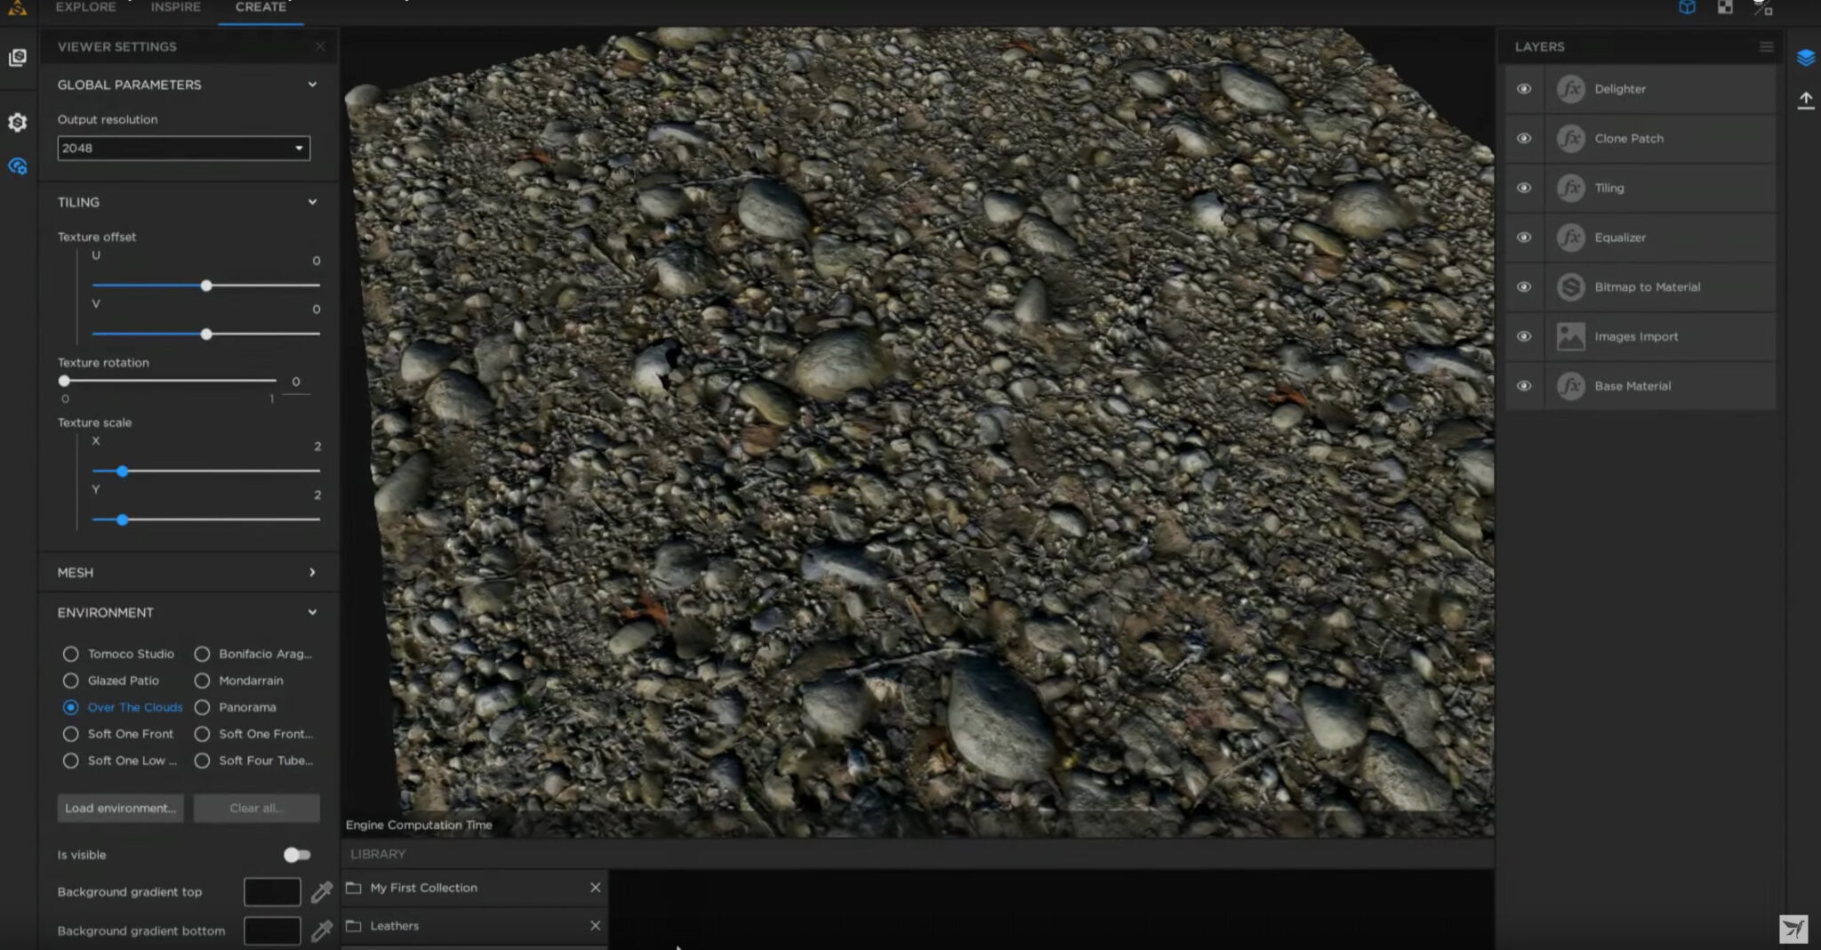Close the Viewer Settings panel

[320, 46]
